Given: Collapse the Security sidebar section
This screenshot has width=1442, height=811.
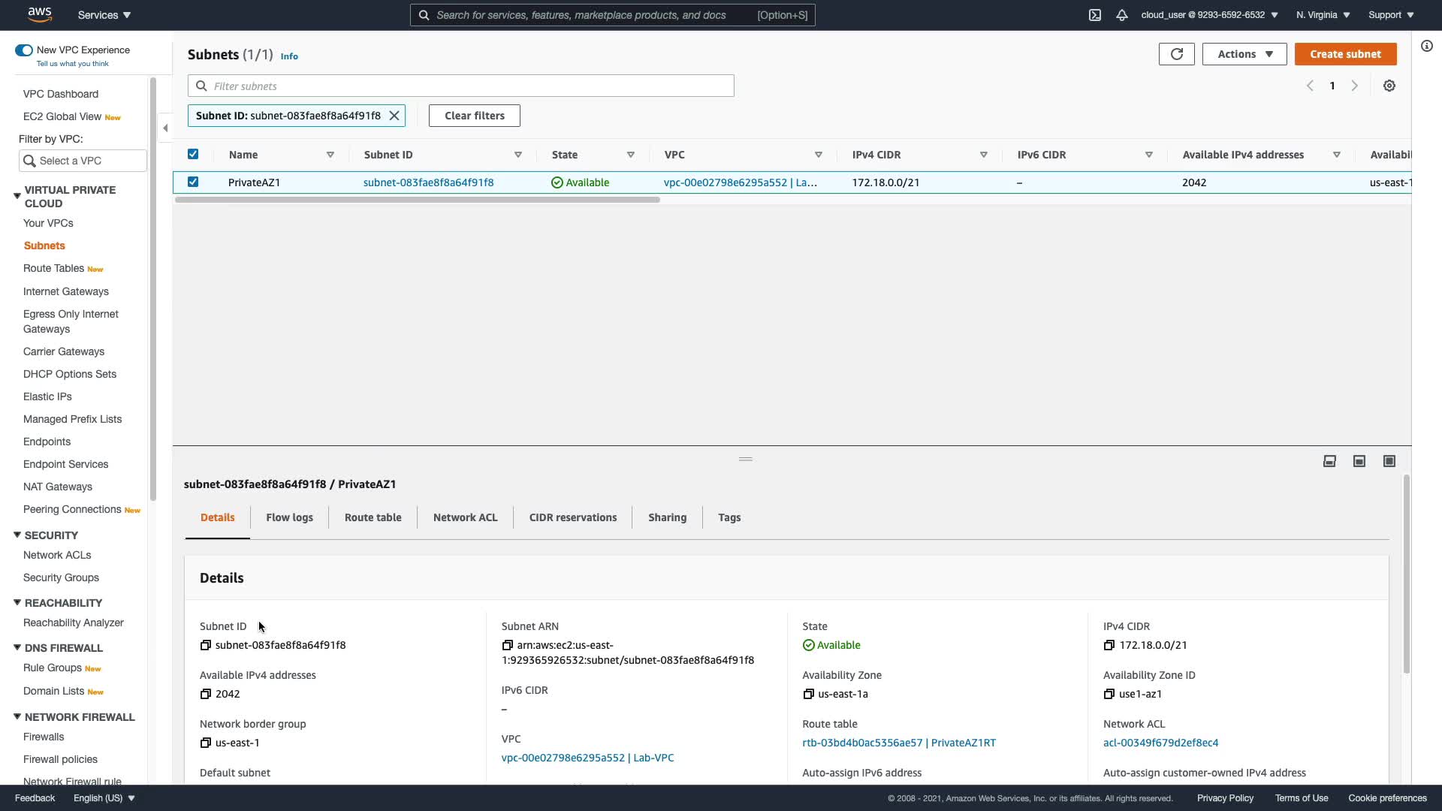Looking at the screenshot, I should pyautogui.click(x=17, y=535).
